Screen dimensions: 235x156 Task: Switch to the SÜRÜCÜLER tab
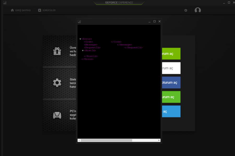point(47,10)
